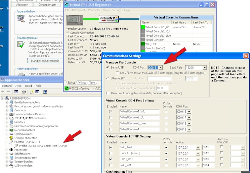
Task: Switch to Alerts tab in Virtual VP
Action: [92, 83]
